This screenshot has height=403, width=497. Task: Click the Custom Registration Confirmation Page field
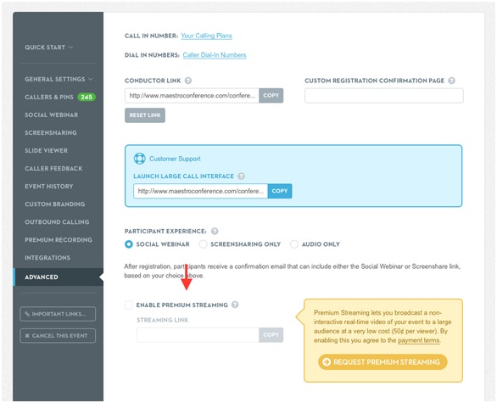pyautogui.click(x=384, y=95)
